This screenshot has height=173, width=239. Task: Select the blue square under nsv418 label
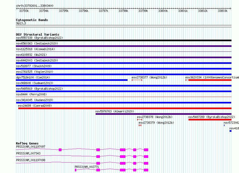230,131
